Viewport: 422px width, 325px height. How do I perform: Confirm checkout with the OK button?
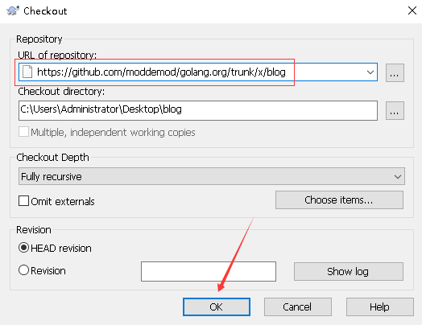pos(217,306)
